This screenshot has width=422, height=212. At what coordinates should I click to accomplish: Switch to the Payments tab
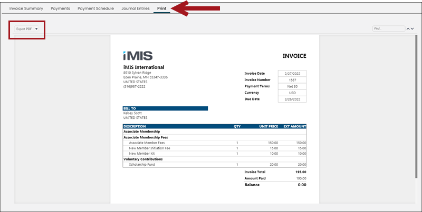60,8
